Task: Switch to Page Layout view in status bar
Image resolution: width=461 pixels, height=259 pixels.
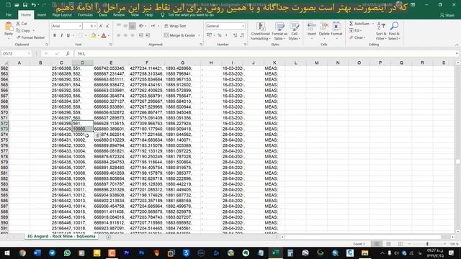Action: 388,244
